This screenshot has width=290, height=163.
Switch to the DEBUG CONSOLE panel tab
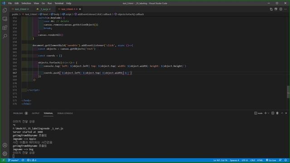pyautogui.click(x=65, y=113)
